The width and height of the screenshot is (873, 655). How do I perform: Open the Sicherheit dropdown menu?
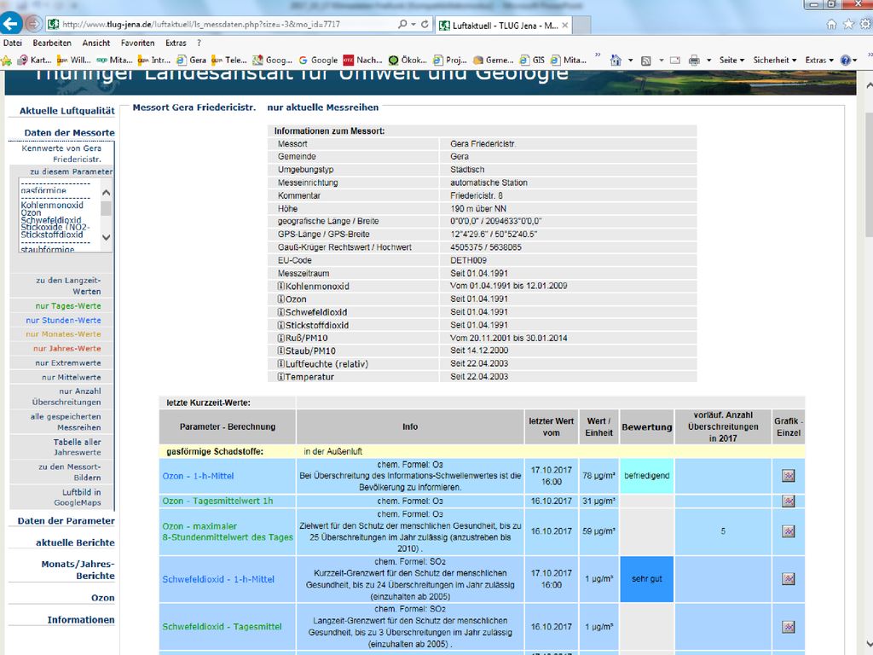pos(774,61)
